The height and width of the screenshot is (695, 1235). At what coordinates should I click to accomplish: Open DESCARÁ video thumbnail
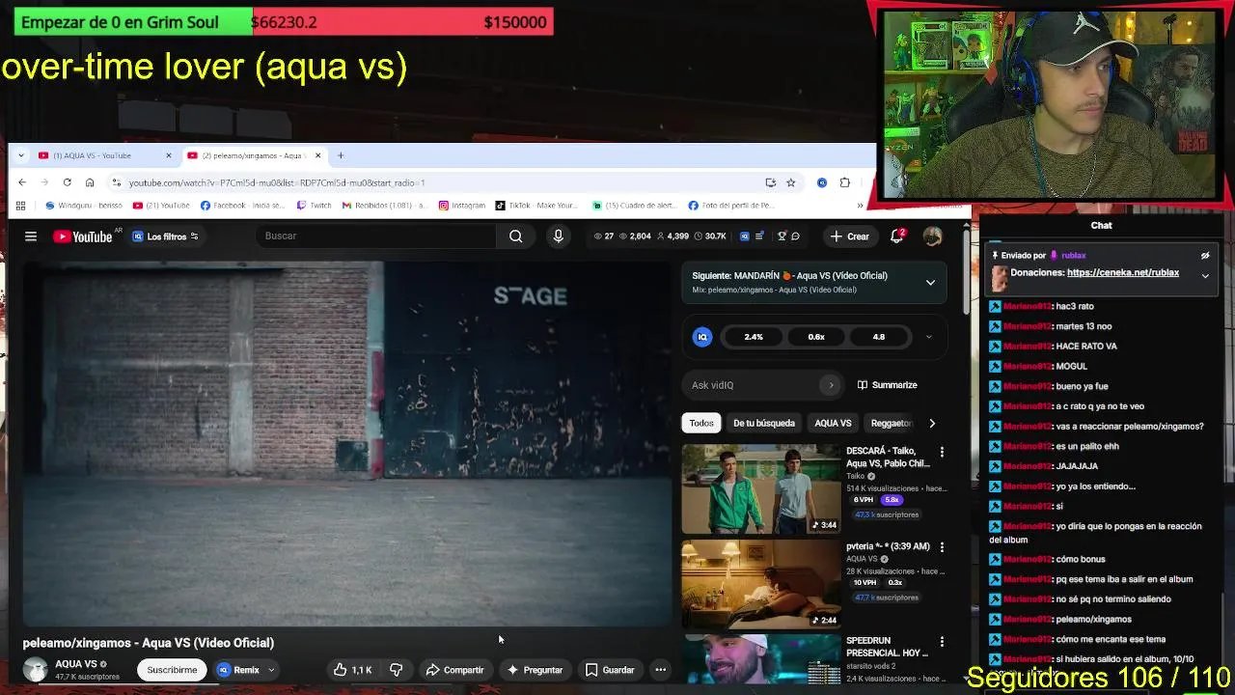[761, 488]
